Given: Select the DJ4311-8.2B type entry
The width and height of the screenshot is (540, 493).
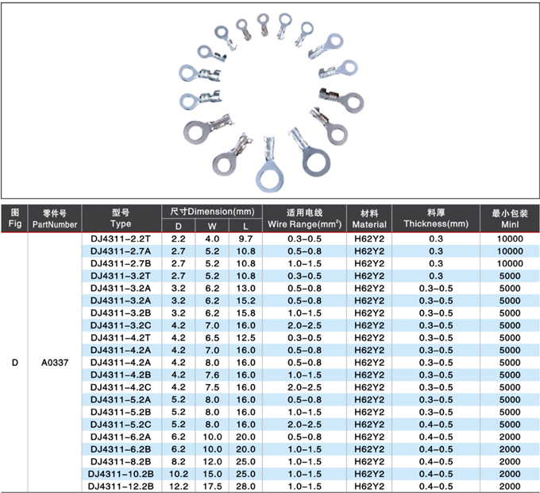Looking at the screenshot, I should [x=121, y=461].
